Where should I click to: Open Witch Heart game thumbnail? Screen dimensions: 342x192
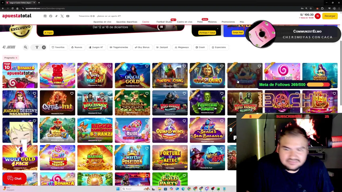[207, 158]
